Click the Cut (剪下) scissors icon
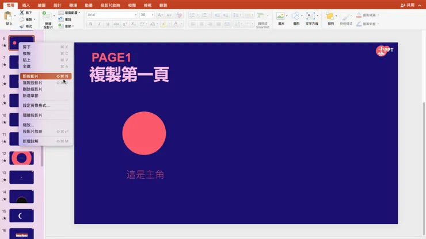The width and height of the screenshot is (426, 239). coord(22,13)
